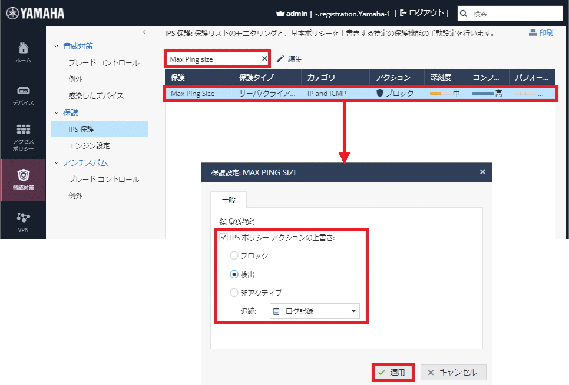Click the severity bar in Max Ping row

441,94
